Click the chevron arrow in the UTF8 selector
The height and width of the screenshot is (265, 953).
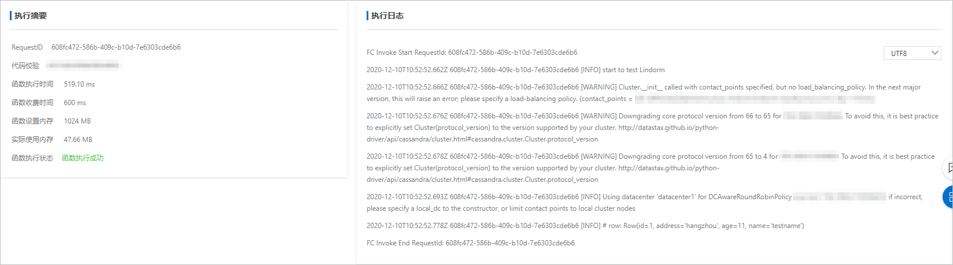(x=934, y=53)
